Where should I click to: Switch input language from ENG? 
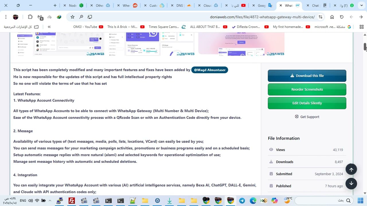click(x=23, y=201)
